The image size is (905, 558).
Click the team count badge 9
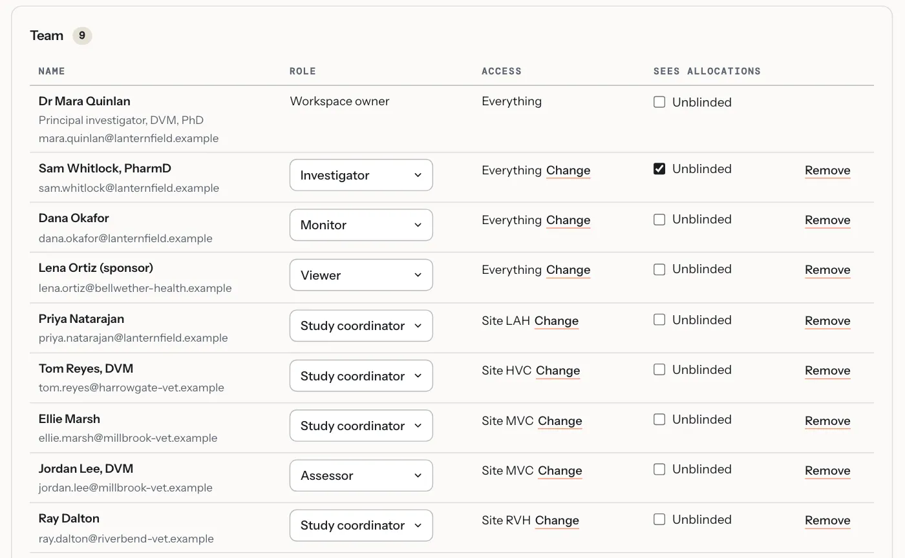82,36
